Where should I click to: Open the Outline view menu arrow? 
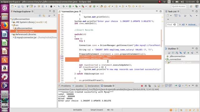pyautogui.click(x=197, y=53)
